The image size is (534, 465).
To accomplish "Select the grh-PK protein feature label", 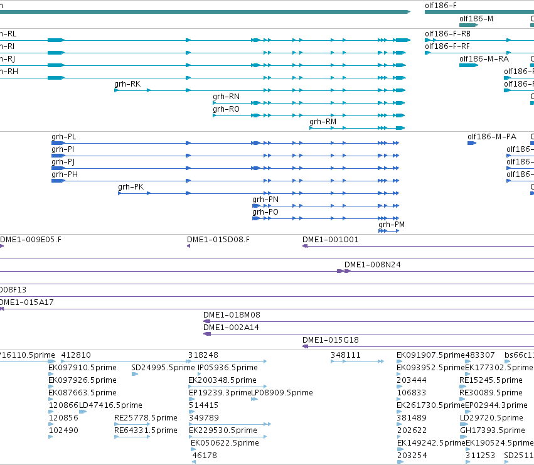I will coord(131,188).
